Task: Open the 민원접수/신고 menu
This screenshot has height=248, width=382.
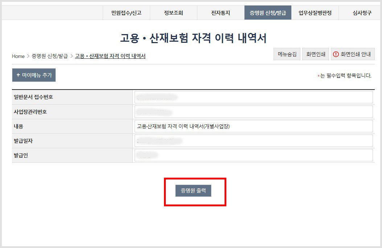Action: pos(127,12)
